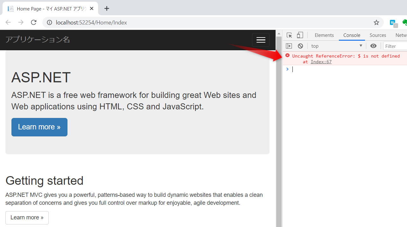Click the blue extension icon in toolbar

point(393,23)
